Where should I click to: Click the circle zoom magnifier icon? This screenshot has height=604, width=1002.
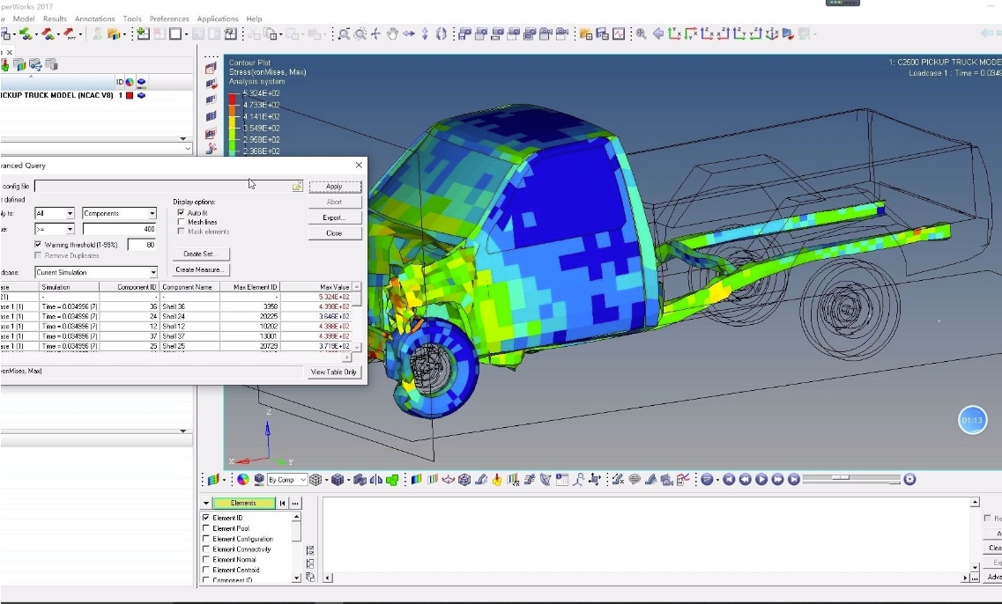pos(360,34)
